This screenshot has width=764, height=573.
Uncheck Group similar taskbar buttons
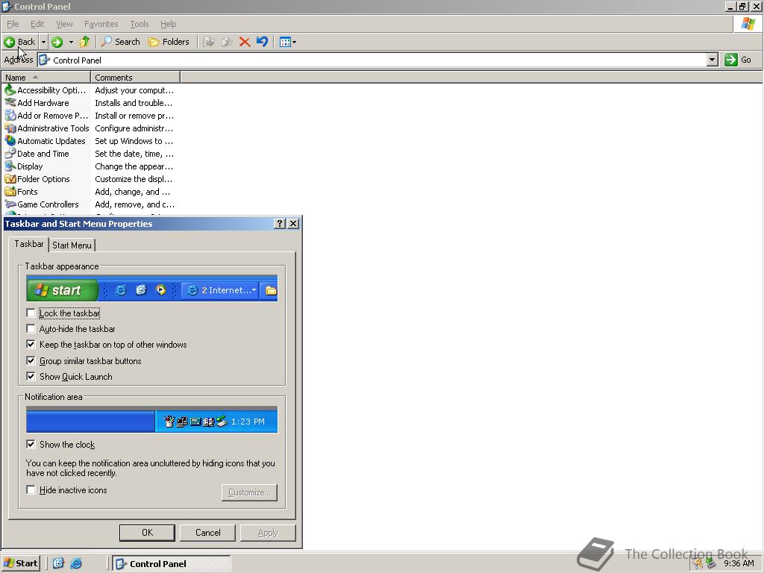pos(31,361)
